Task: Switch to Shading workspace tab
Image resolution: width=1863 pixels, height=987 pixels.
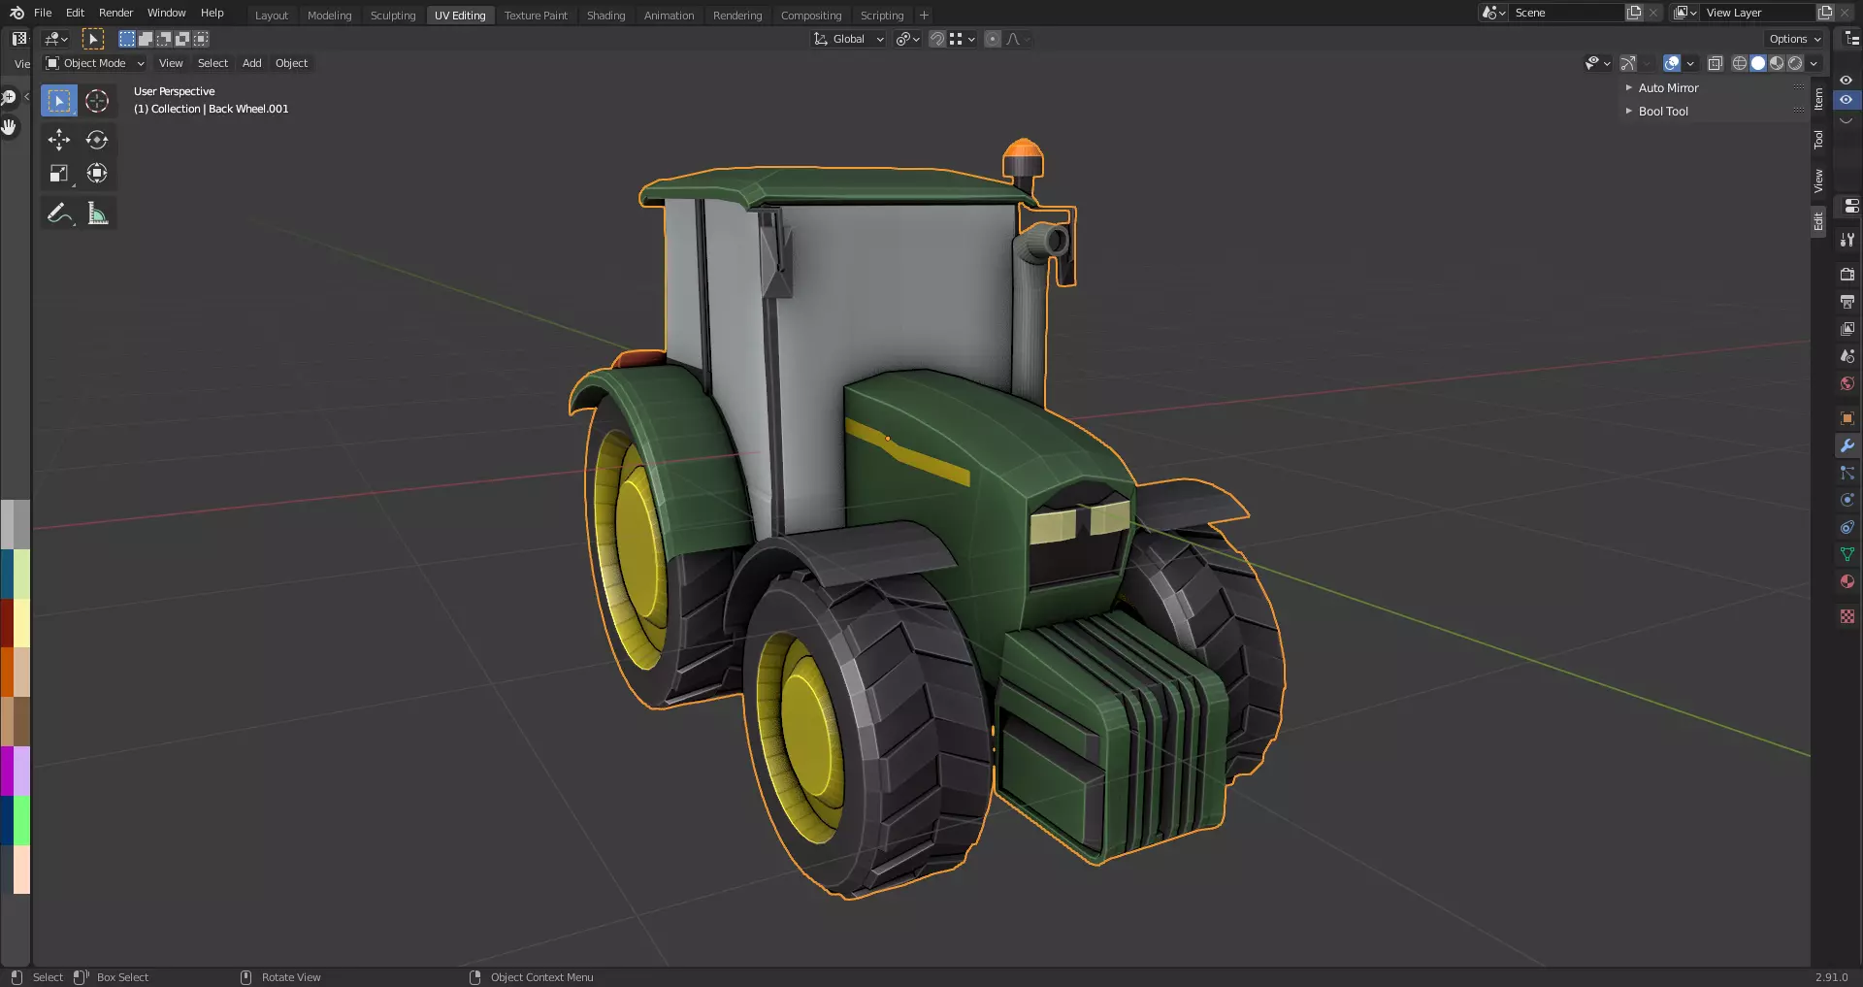Action: coord(605,16)
